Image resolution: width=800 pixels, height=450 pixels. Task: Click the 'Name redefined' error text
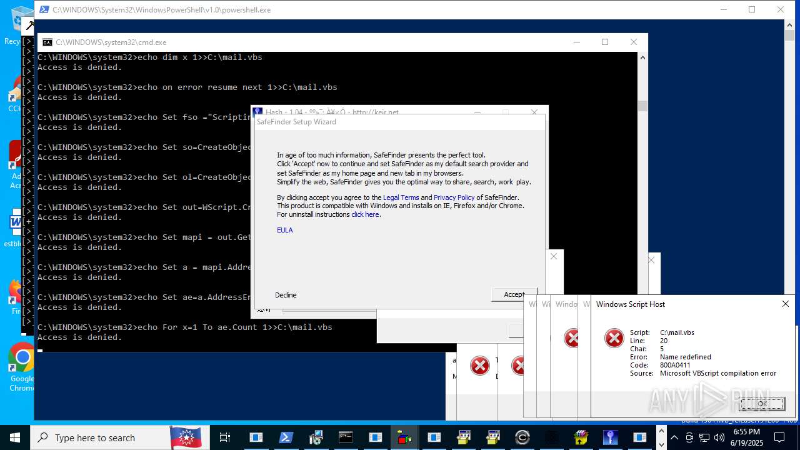(686, 357)
